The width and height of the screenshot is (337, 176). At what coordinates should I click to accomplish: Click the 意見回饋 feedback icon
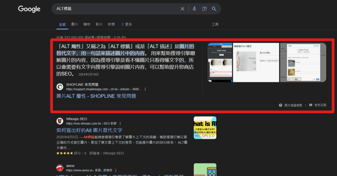[311, 105]
